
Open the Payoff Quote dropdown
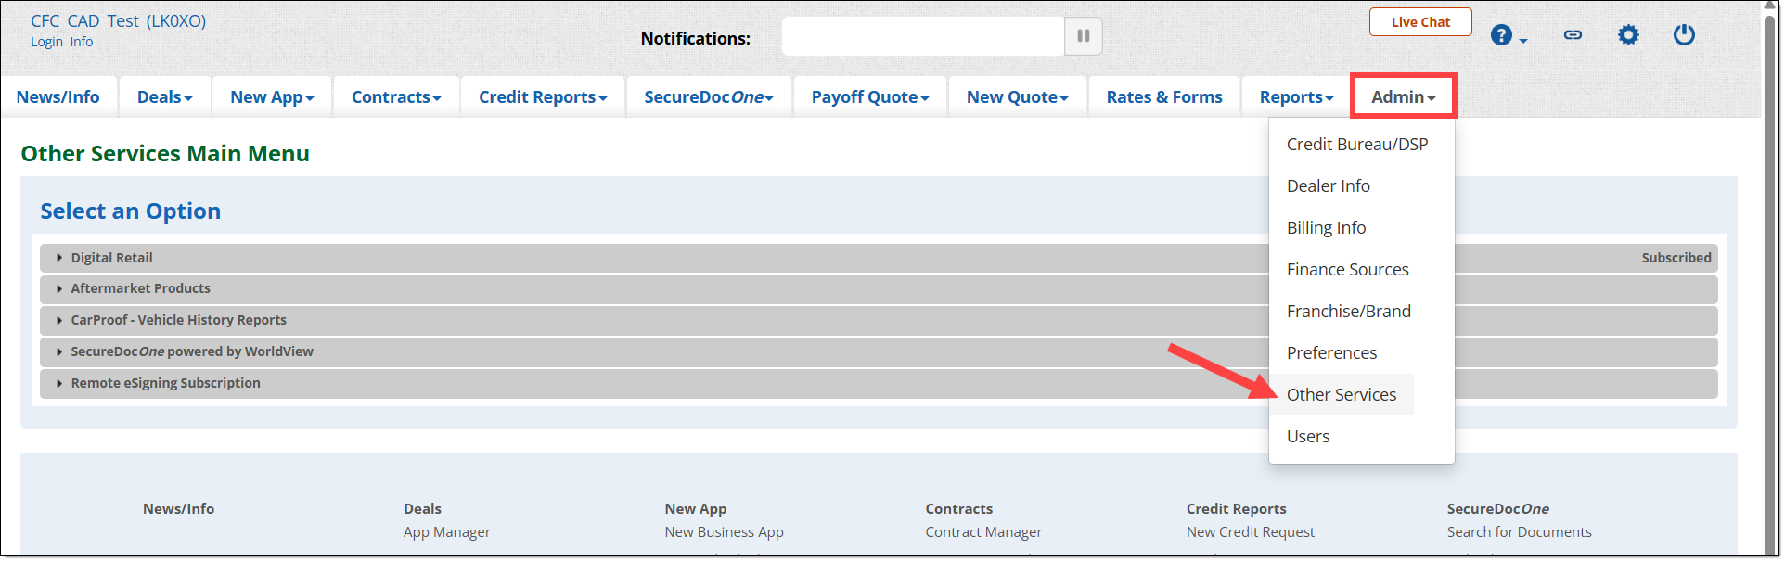click(x=869, y=97)
